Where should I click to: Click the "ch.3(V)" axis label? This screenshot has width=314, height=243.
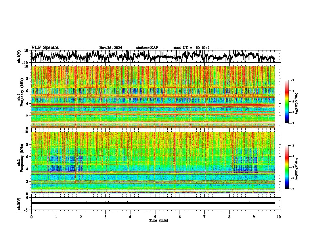[x=19, y=204]
